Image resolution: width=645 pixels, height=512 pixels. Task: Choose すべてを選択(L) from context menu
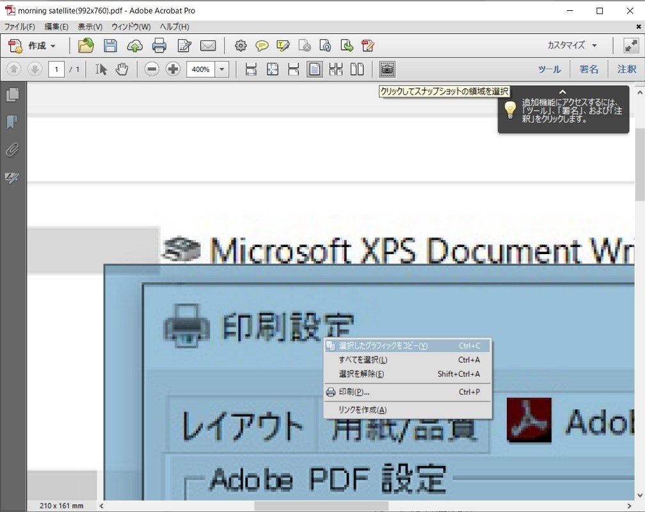coord(408,360)
